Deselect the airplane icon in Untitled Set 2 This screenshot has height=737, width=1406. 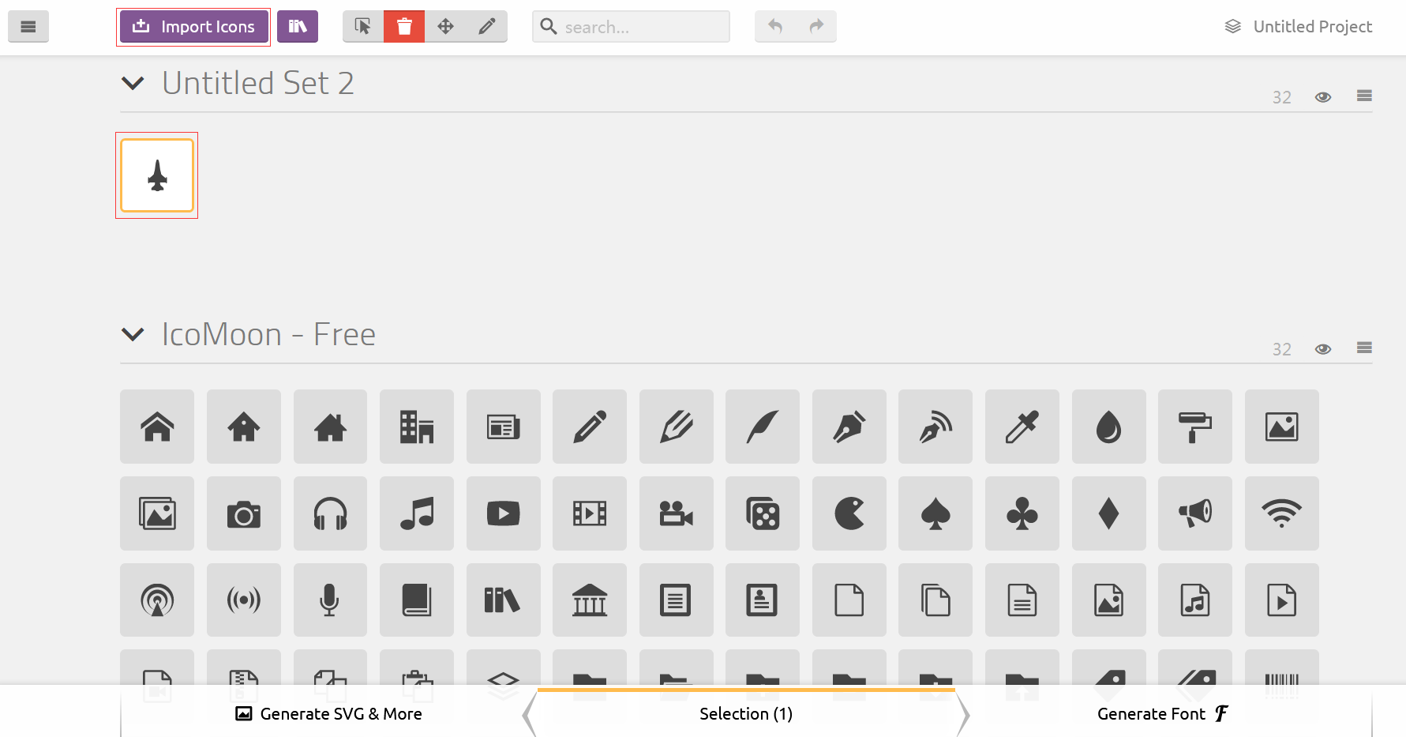point(157,175)
